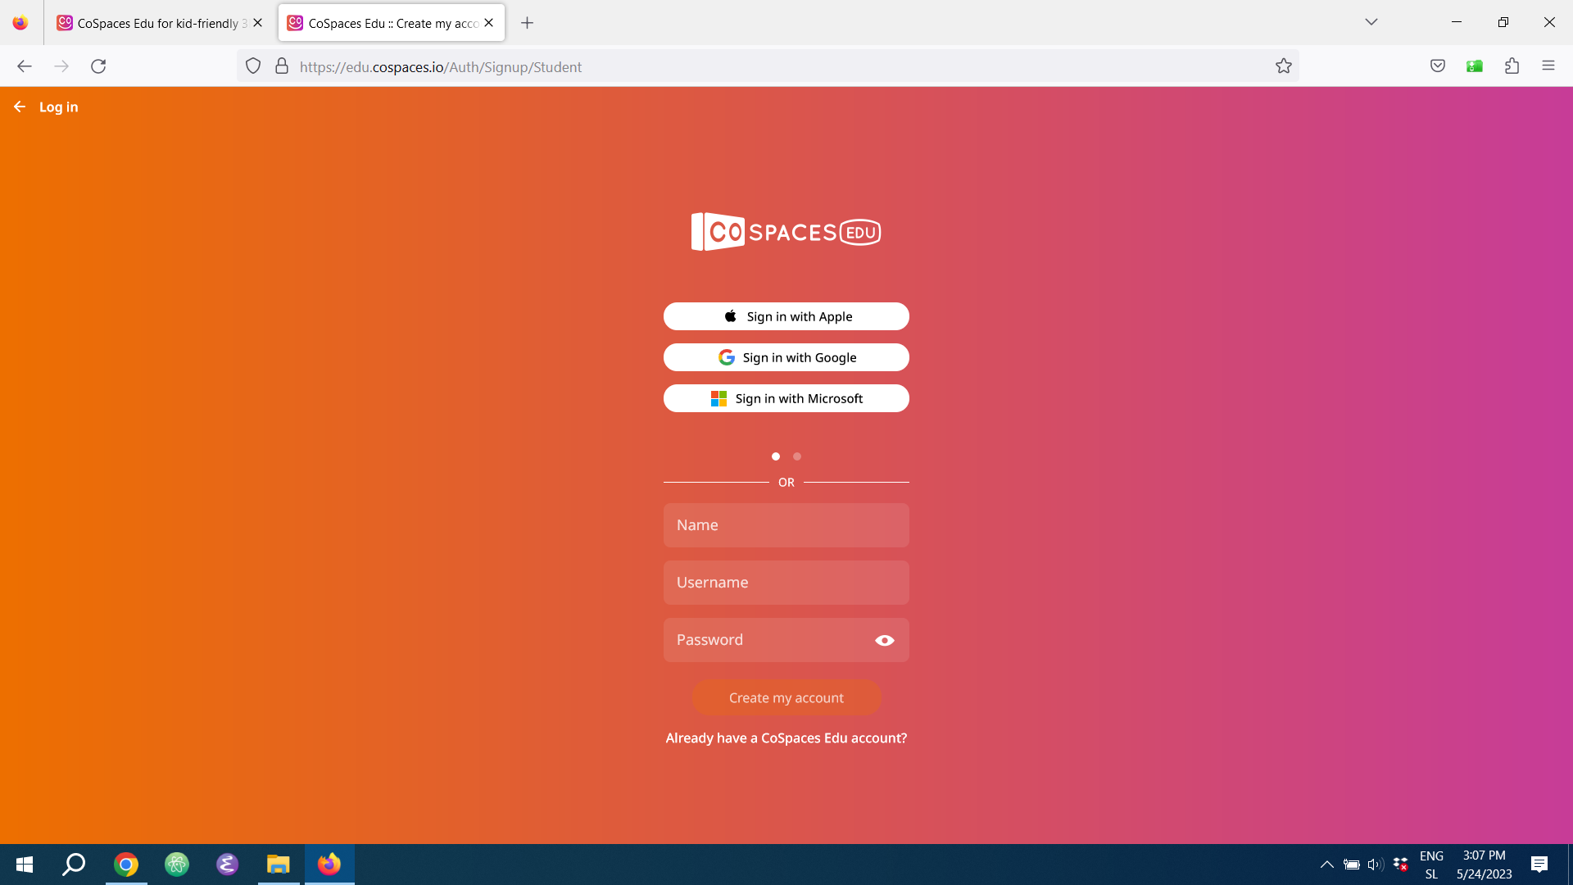Viewport: 1573px width, 885px height.
Task: Open a new browser tab
Action: click(x=527, y=23)
